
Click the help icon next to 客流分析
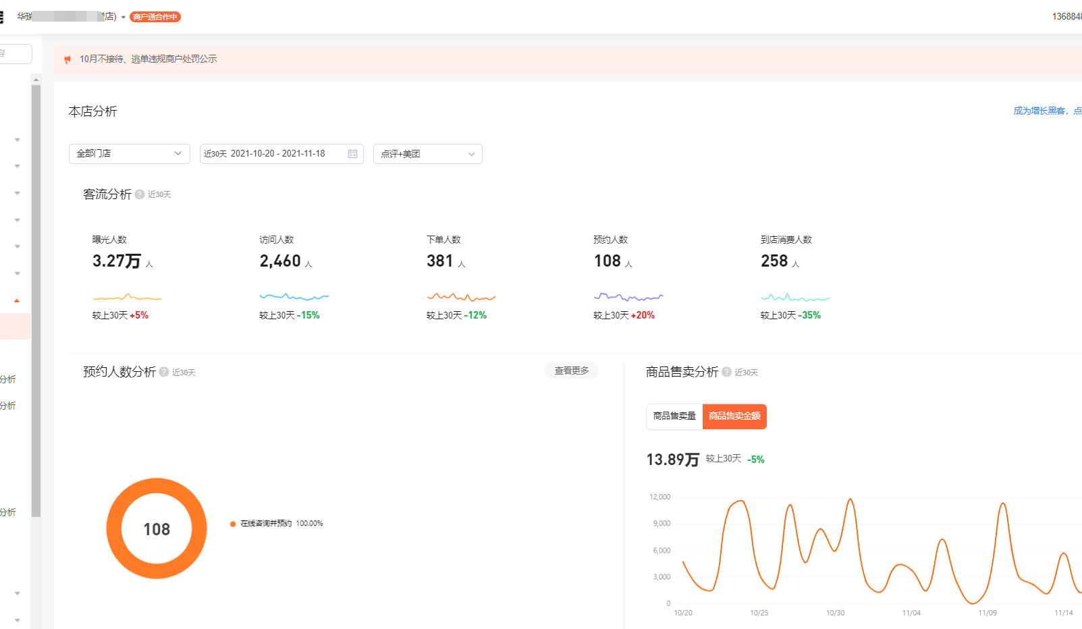[140, 194]
